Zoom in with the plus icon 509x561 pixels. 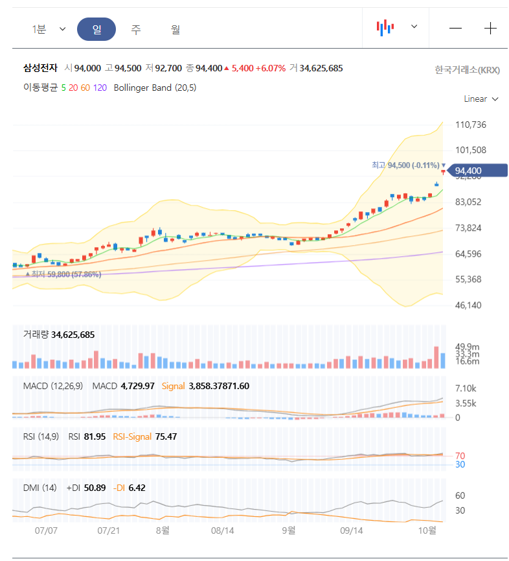point(490,29)
